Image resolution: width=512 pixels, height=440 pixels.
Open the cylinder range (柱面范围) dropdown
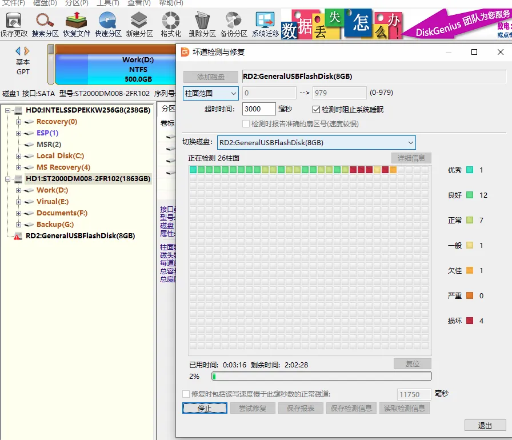coord(211,93)
